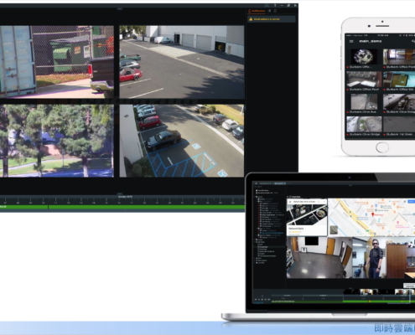Click the red location pin on the map
The width and height of the screenshot is (415, 335).
tap(372, 214)
